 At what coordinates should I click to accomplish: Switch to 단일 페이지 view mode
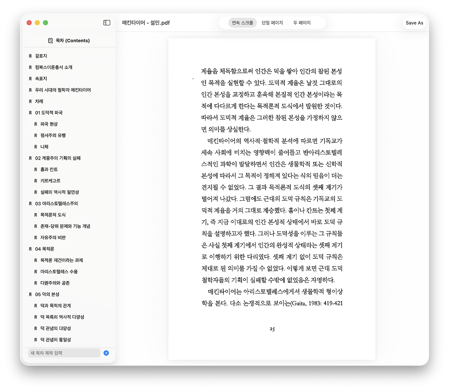[x=272, y=23]
